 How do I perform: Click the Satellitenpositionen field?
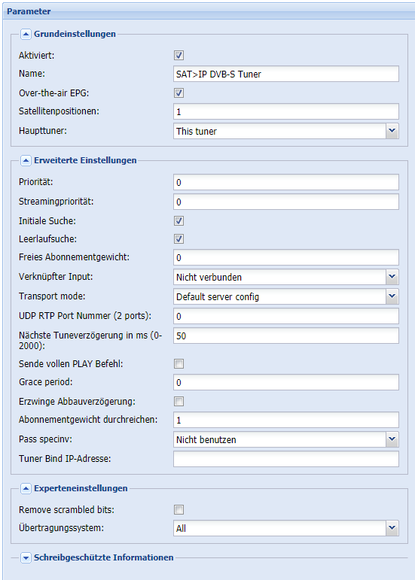(286, 111)
